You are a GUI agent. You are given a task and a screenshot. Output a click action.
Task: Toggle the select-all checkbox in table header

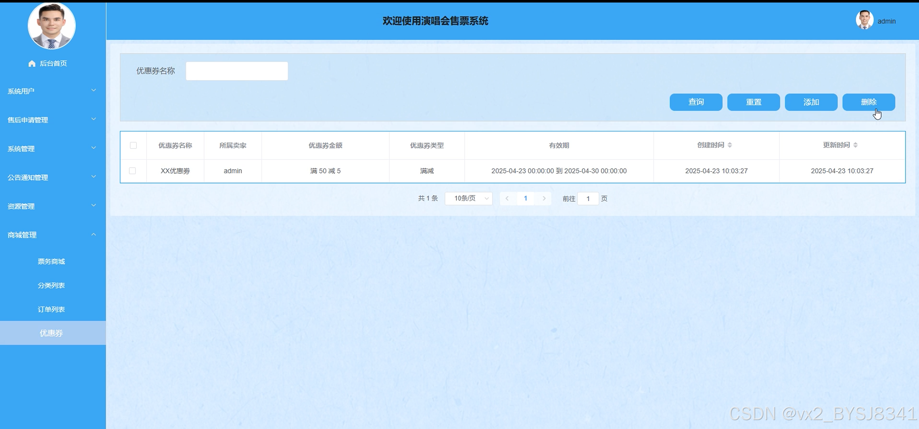(133, 145)
